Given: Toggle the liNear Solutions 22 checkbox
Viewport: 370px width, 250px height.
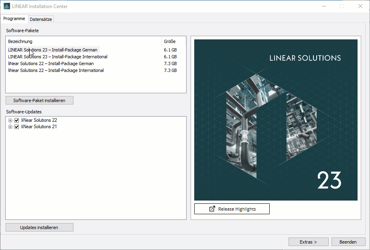Looking at the screenshot, I should (16, 120).
